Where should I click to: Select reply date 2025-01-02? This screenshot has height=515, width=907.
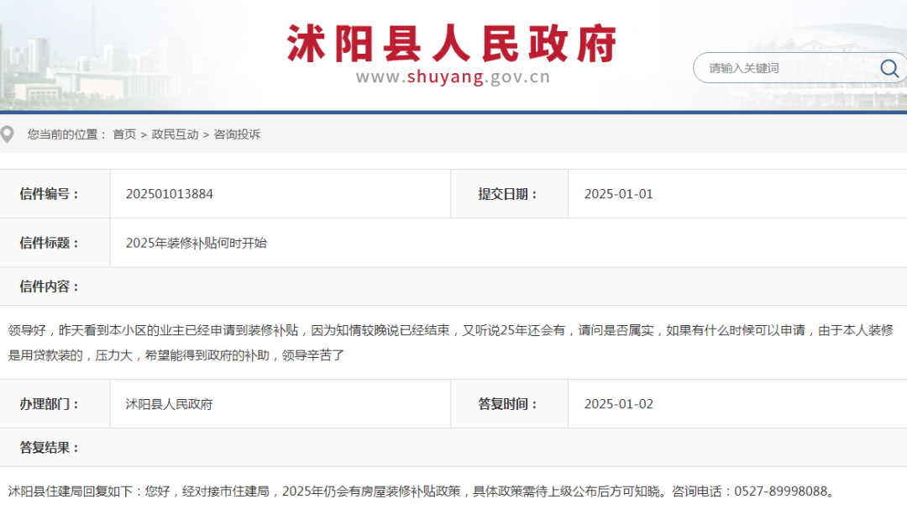[618, 404]
